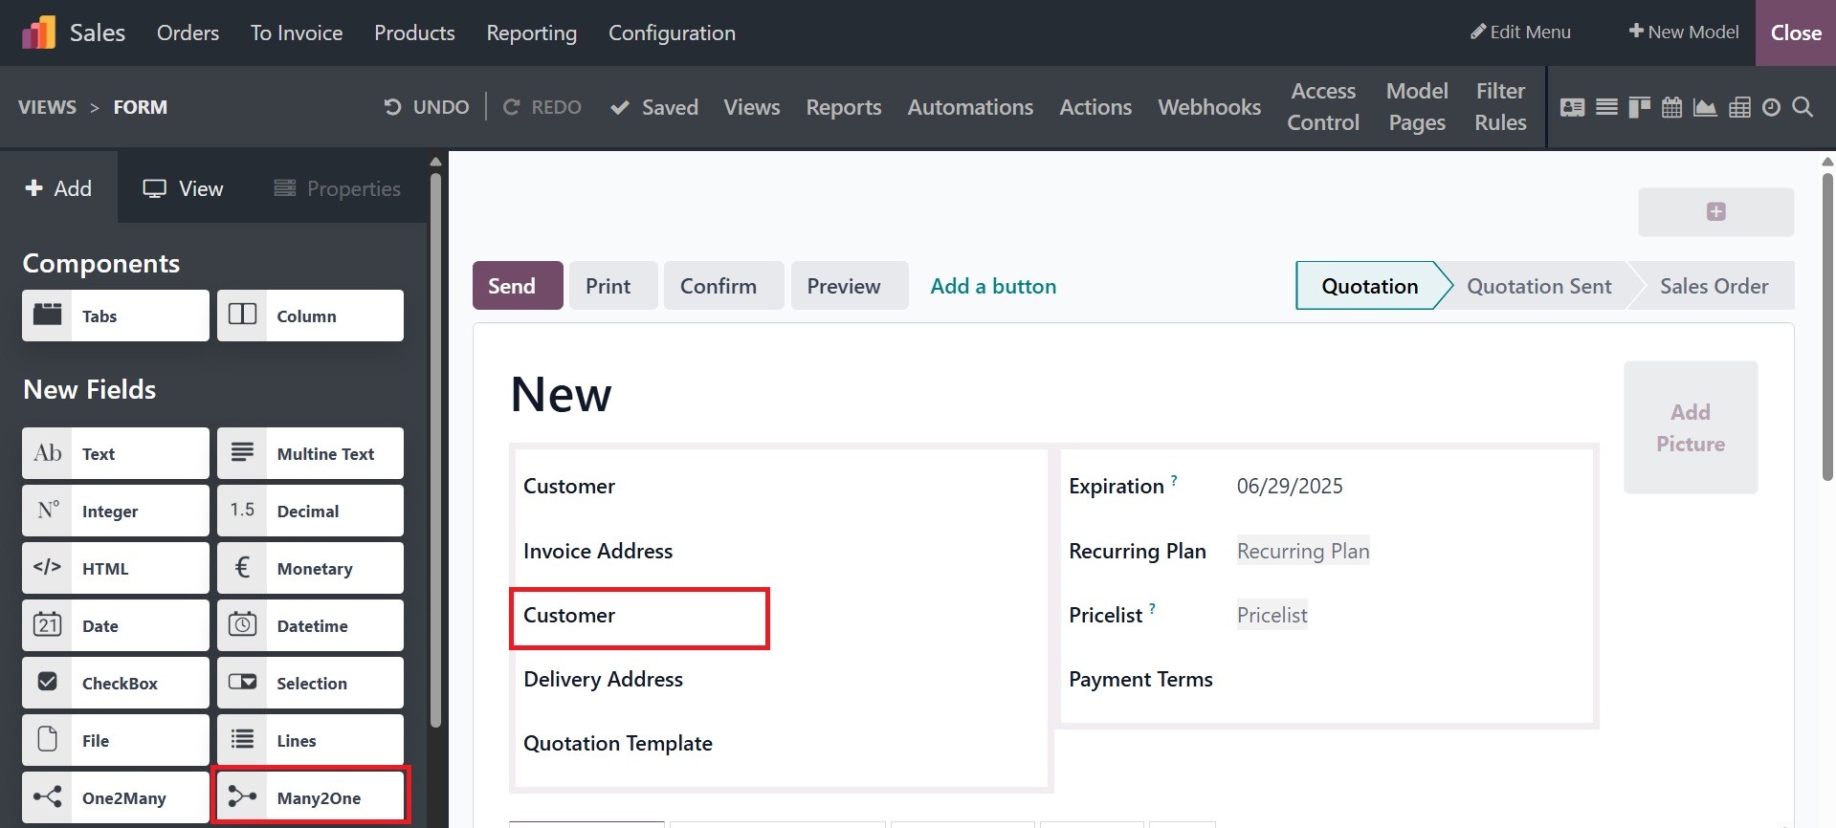Click the graph view icon
This screenshot has width=1836, height=828.
(1705, 107)
